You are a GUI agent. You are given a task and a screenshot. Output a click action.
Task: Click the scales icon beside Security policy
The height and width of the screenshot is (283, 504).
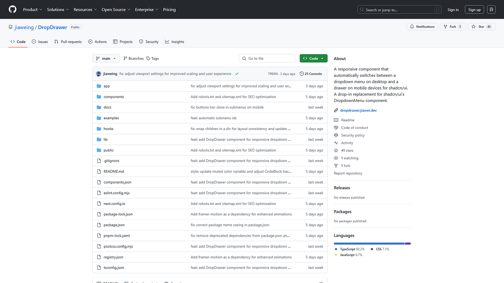click(336, 135)
